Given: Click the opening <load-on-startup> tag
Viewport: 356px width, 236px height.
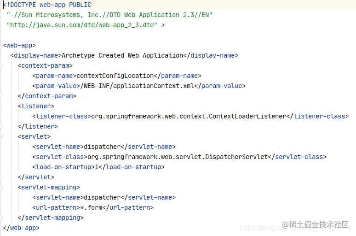Looking at the screenshot, I should 63,167.
